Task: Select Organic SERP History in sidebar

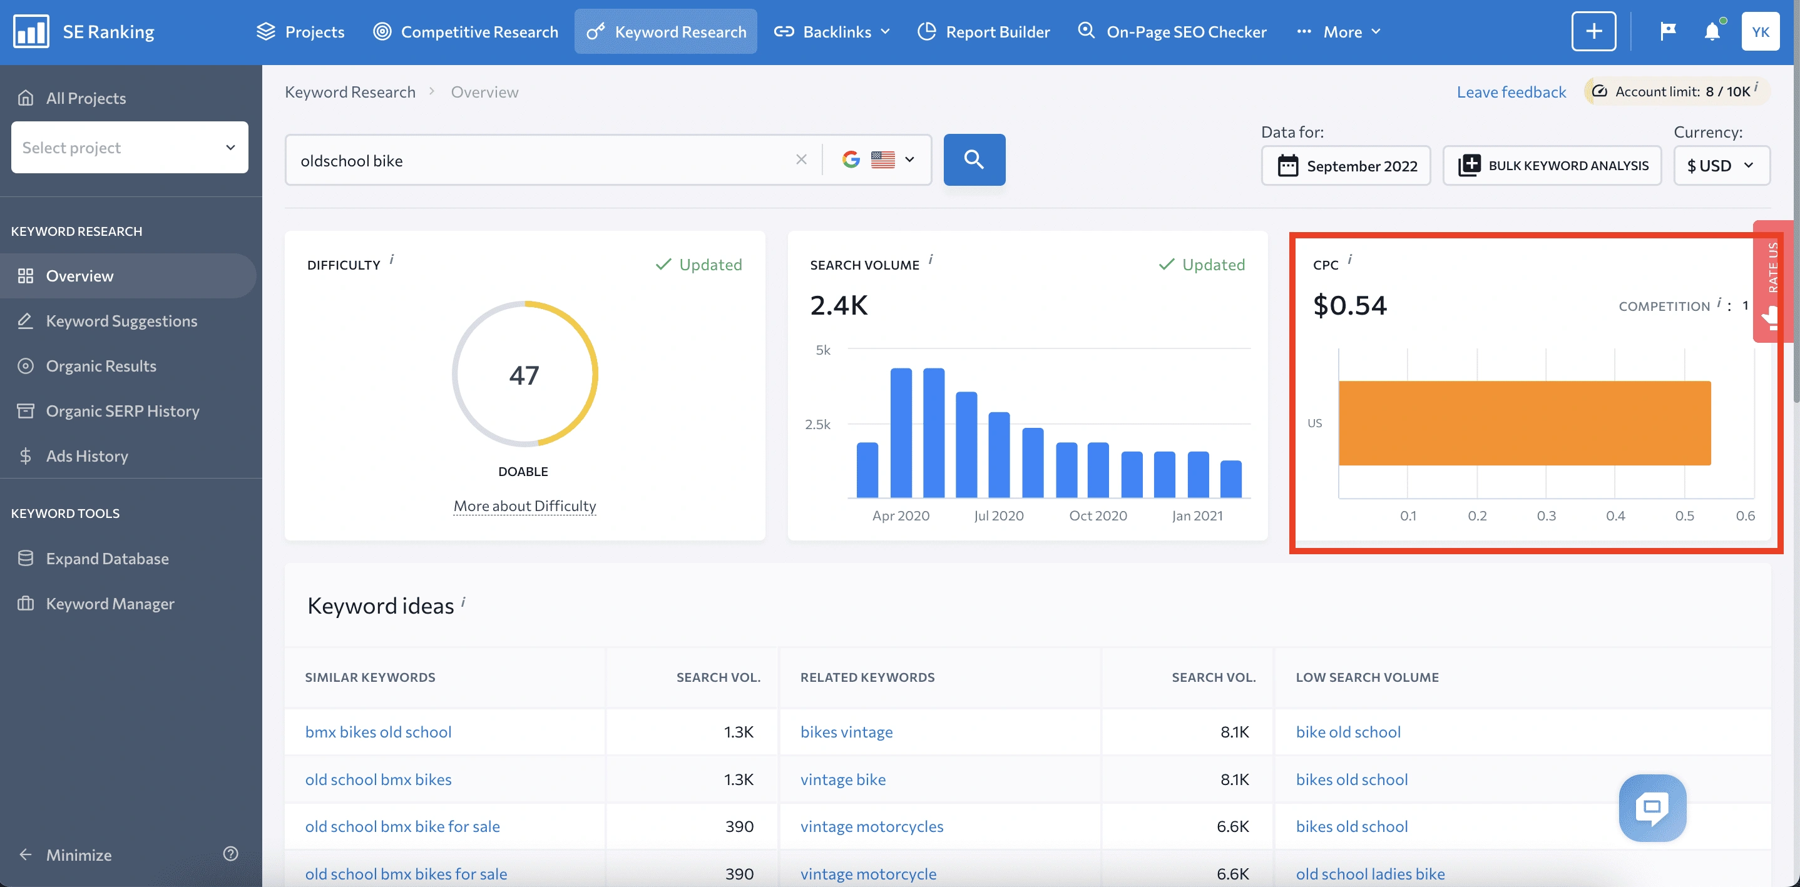Action: (x=122, y=411)
